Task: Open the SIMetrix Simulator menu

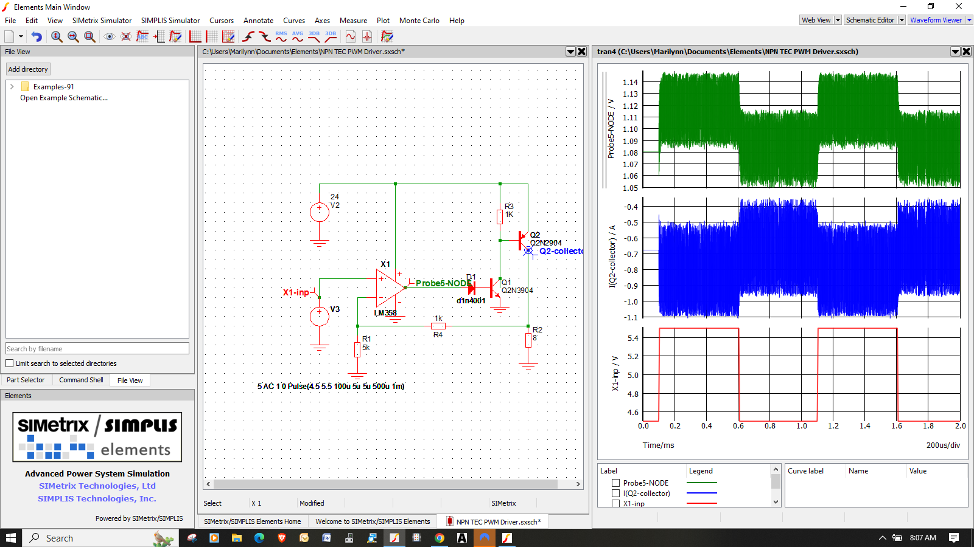Action: [x=102, y=20]
